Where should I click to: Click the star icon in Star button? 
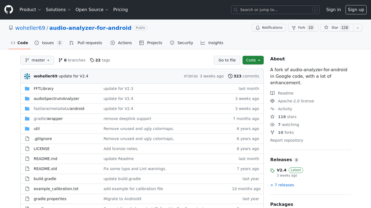[x=326, y=28]
